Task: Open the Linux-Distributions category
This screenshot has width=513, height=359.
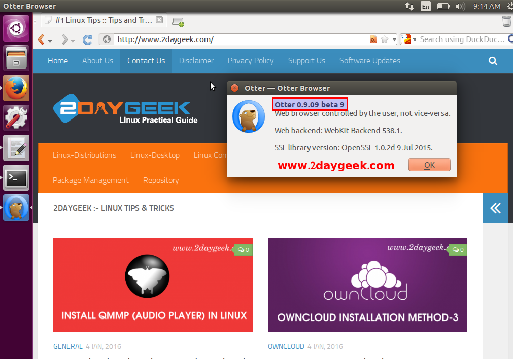Action: point(84,155)
